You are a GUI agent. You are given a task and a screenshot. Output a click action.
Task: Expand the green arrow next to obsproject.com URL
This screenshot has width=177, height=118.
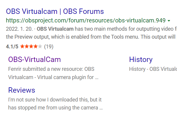point(169,21)
